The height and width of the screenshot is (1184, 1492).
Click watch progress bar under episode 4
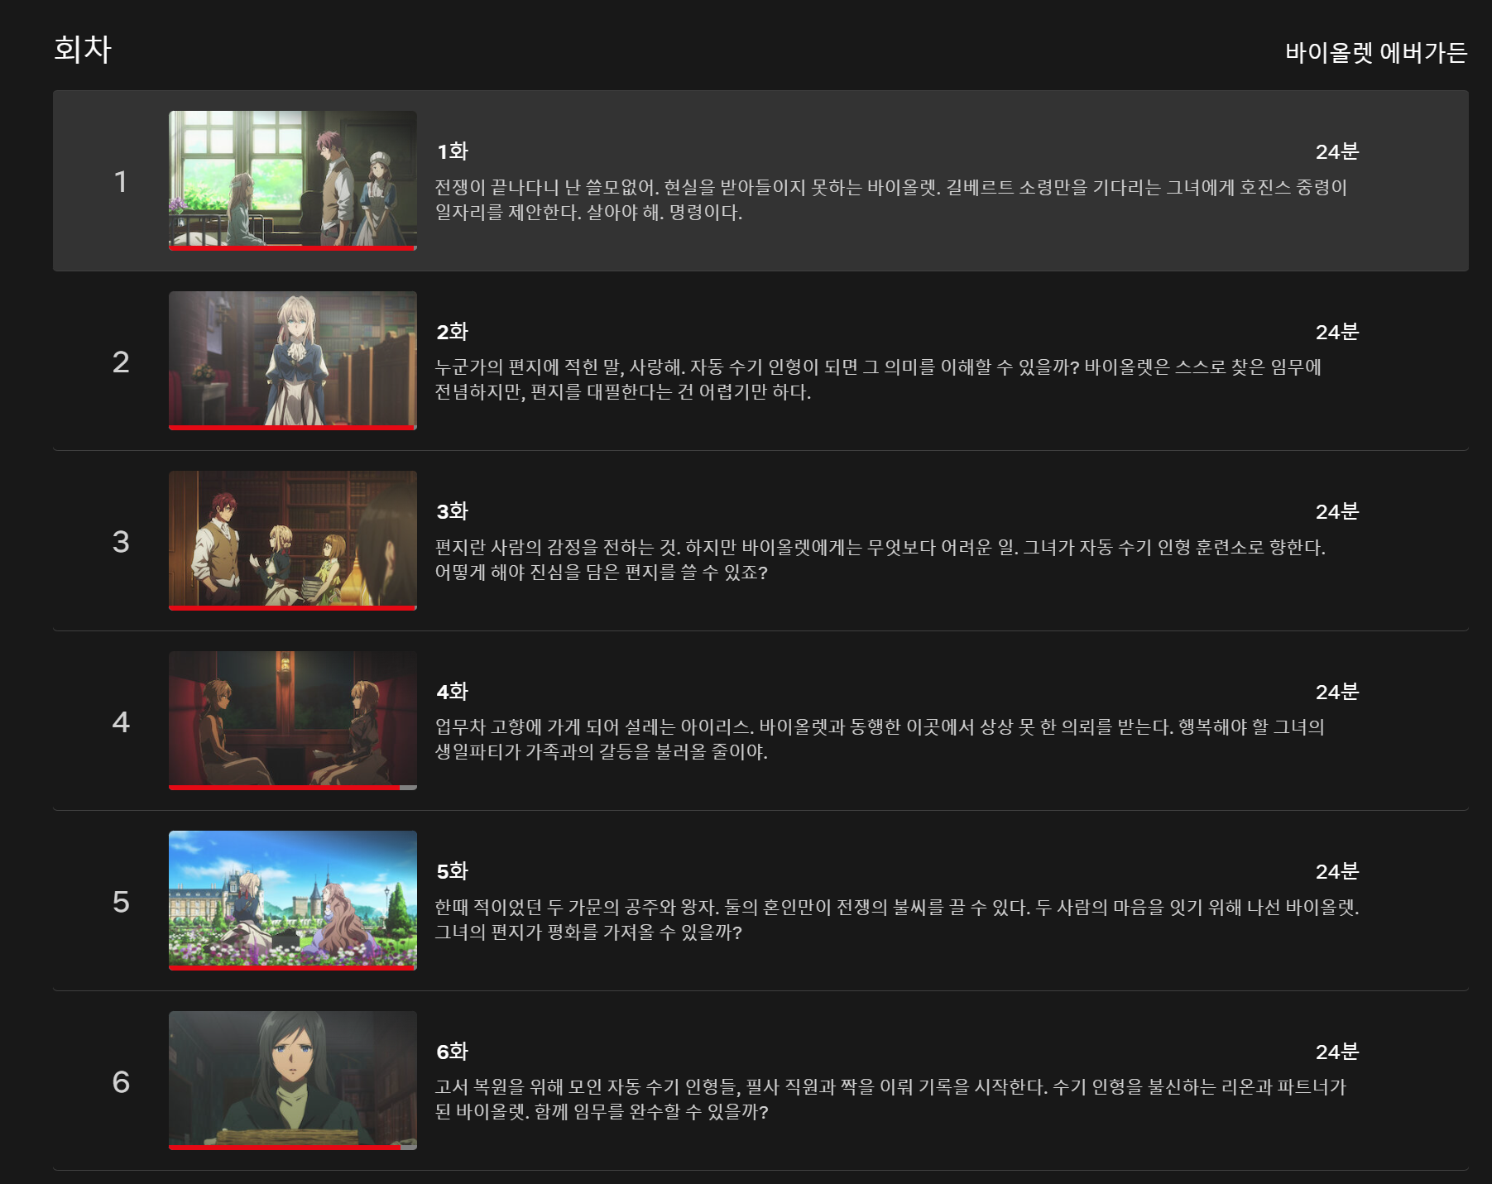(293, 788)
